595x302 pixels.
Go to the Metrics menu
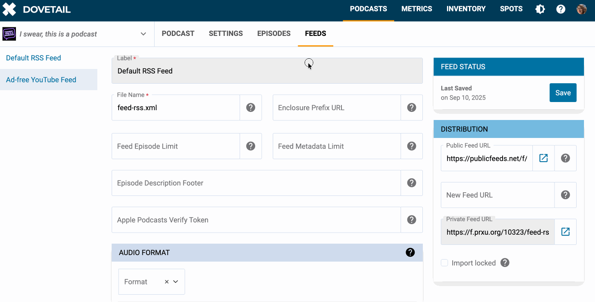tap(416, 9)
